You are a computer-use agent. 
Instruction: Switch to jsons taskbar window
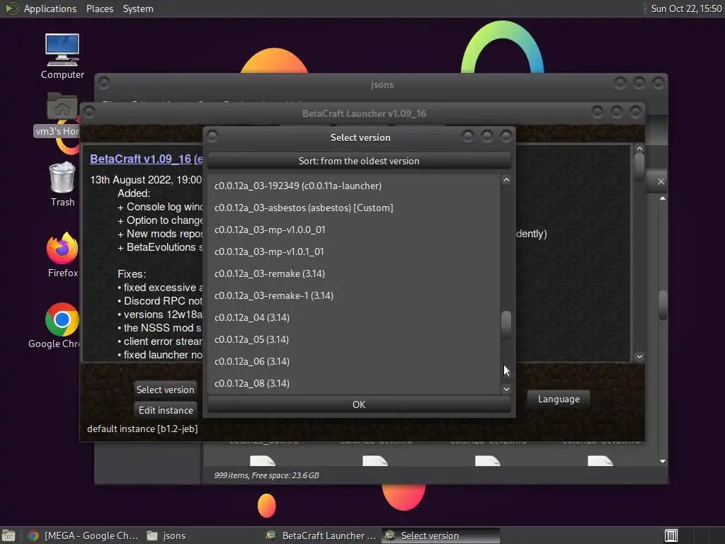tap(166, 535)
